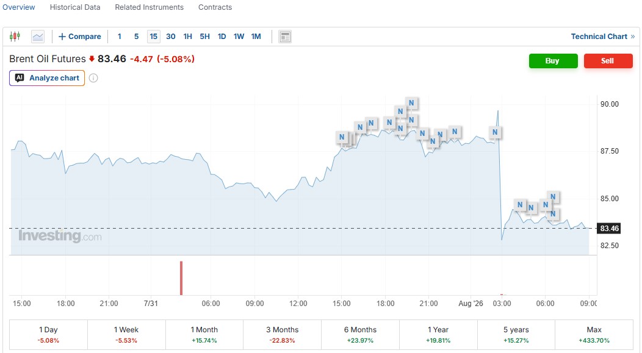Select the 5 years performance range
Screen dimensions: 642x353
(516, 335)
